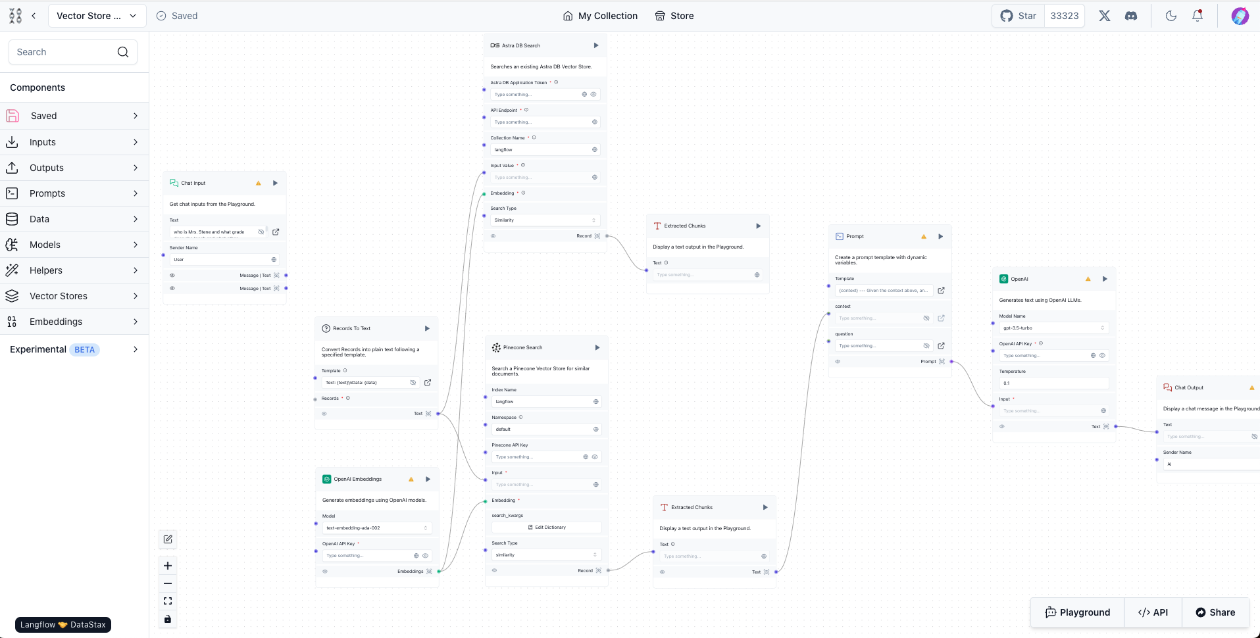This screenshot has width=1260, height=638.
Task: Click the fit view icon
Action: [168, 601]
